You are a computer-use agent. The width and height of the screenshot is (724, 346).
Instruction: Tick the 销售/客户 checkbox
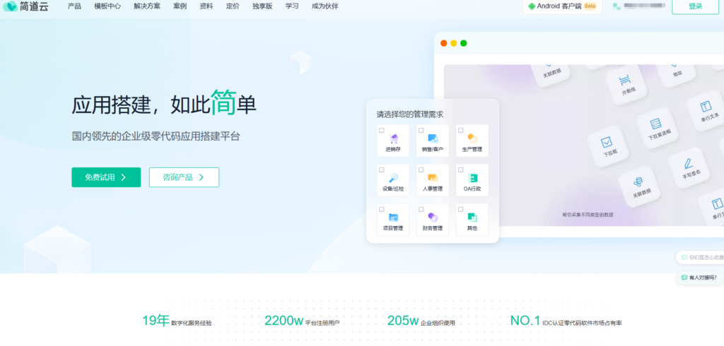(421, 131)
